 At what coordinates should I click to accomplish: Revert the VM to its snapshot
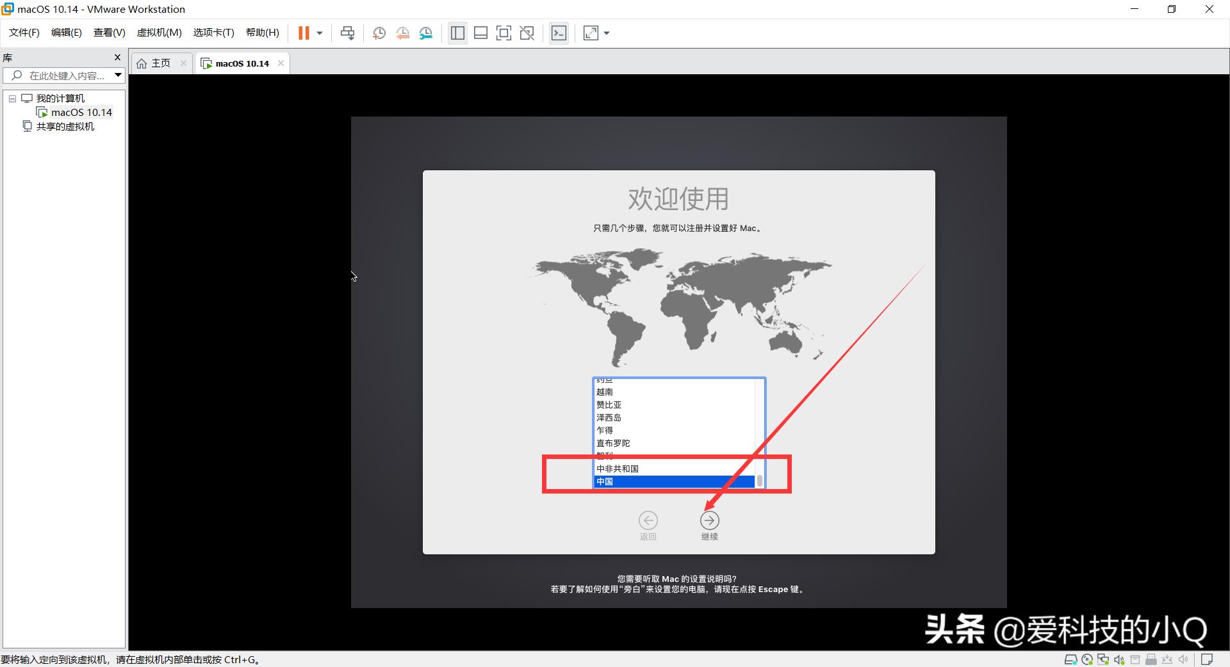pyautogui.click(x=403, y=33)
